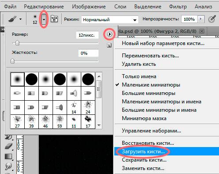Open the Изображение menu
219x174 pixels.
(89, 7)
